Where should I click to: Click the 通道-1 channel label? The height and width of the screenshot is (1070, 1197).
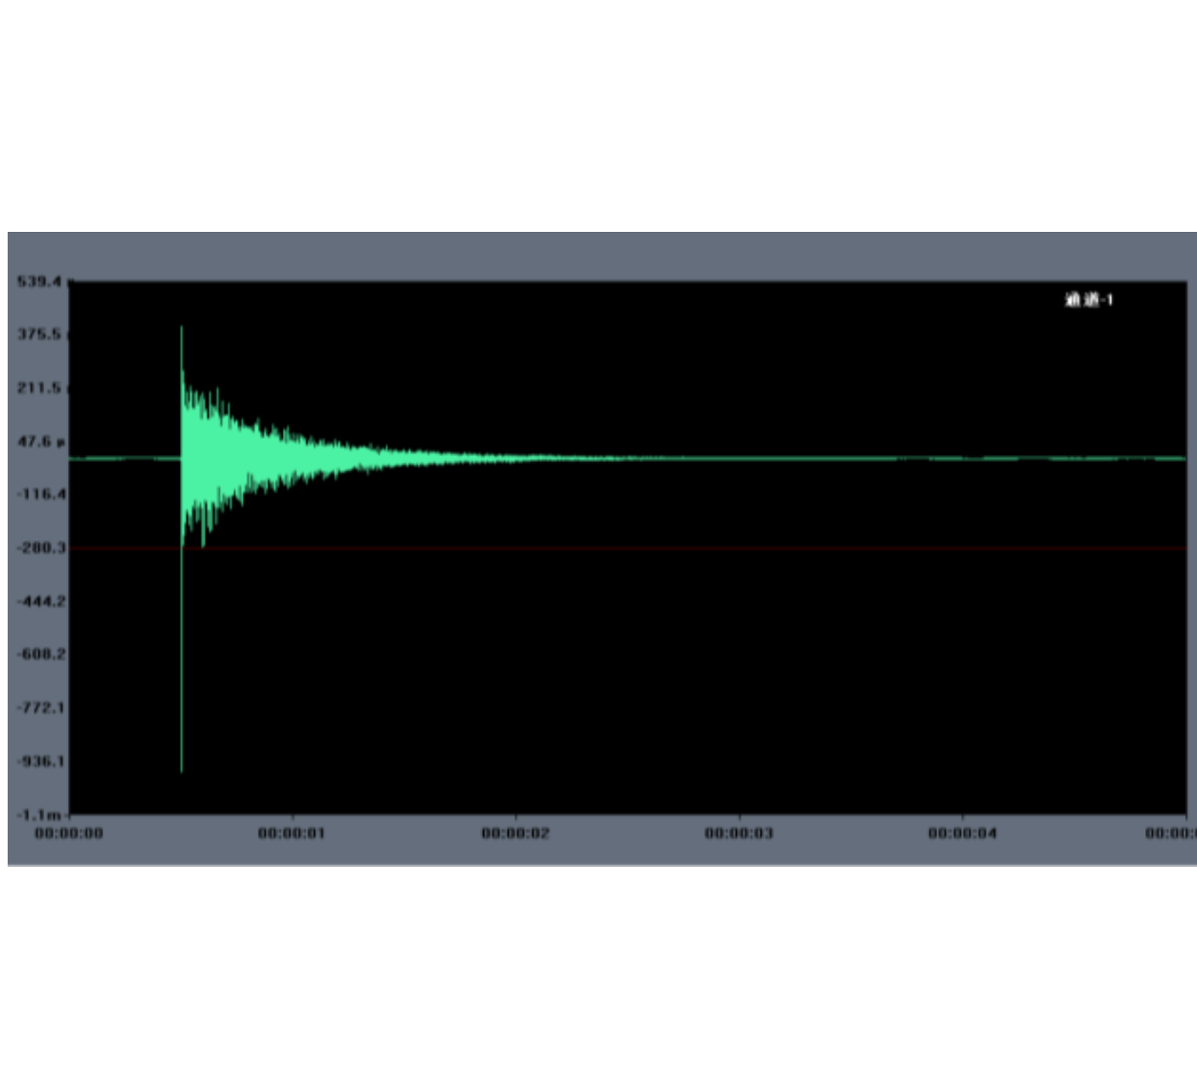[x=1088, y=300]
